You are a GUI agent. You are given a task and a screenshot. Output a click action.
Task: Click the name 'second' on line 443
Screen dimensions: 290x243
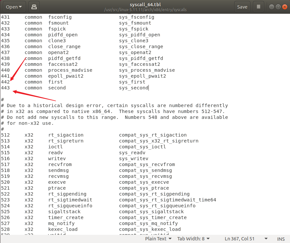click(x=57, y=88)
